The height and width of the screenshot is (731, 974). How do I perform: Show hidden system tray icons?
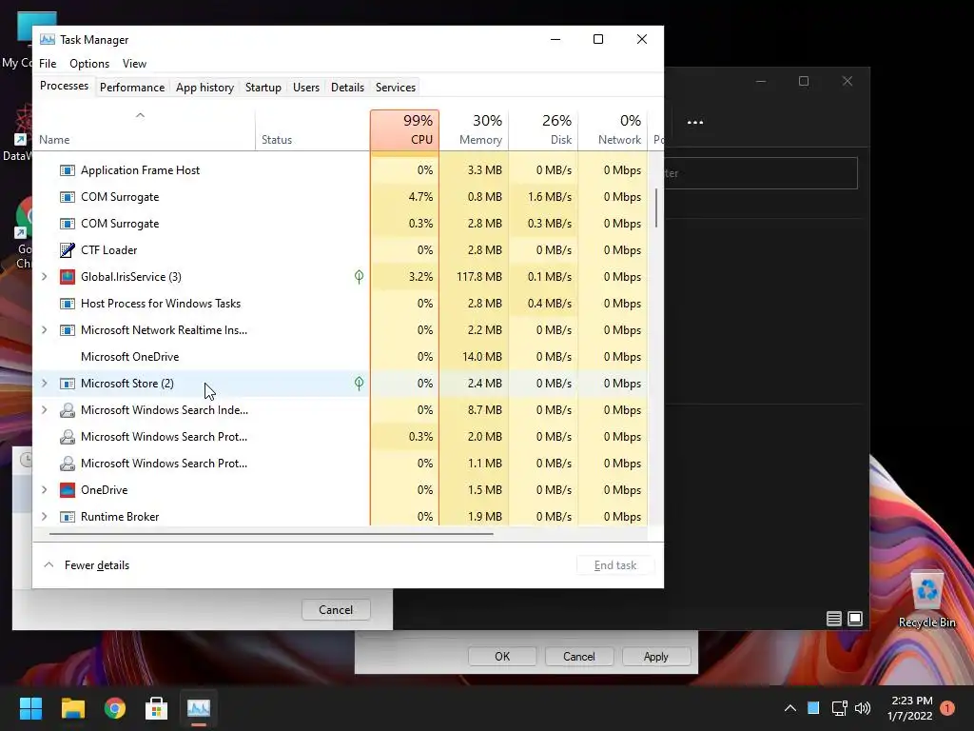(x=790, y=708)
